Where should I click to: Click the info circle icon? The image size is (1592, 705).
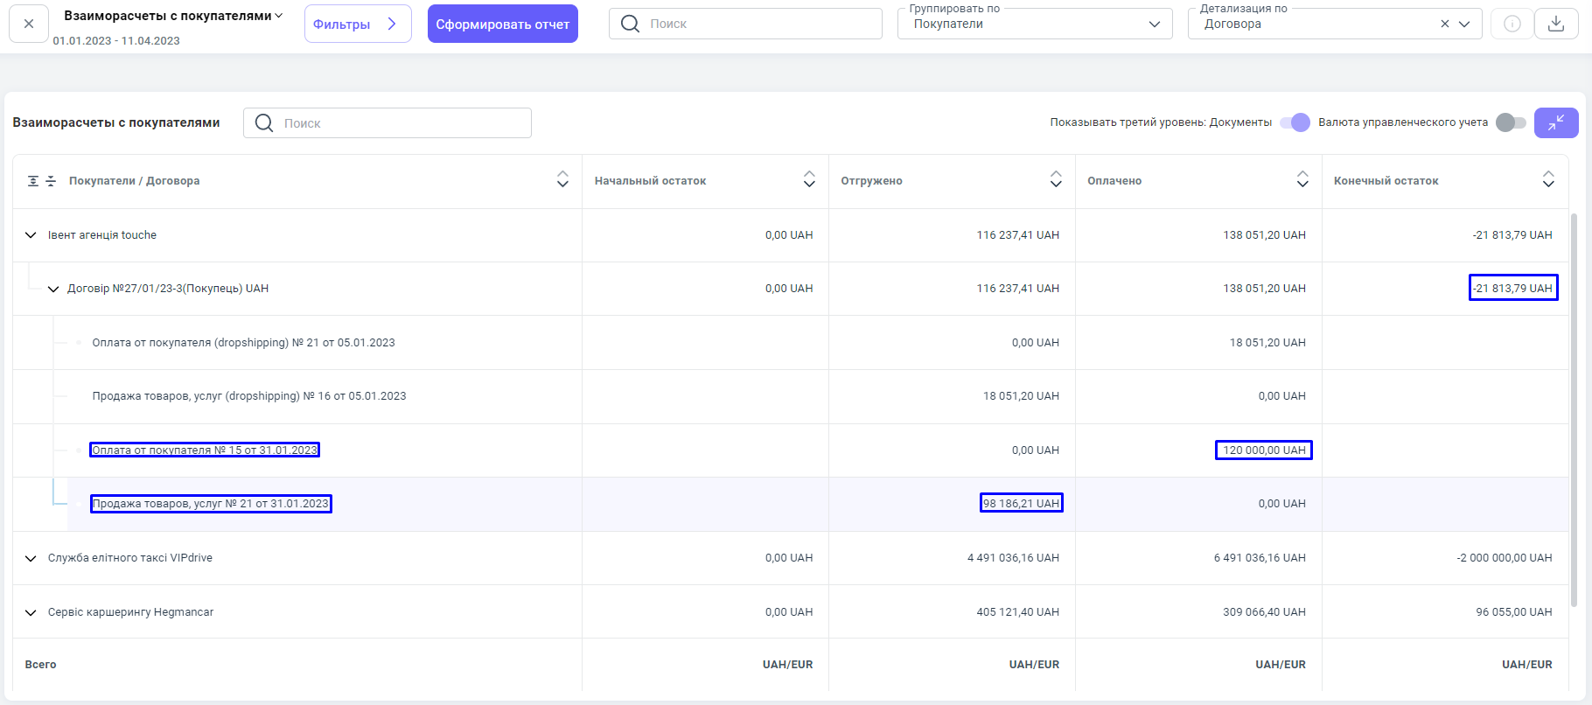(1512, 24)
